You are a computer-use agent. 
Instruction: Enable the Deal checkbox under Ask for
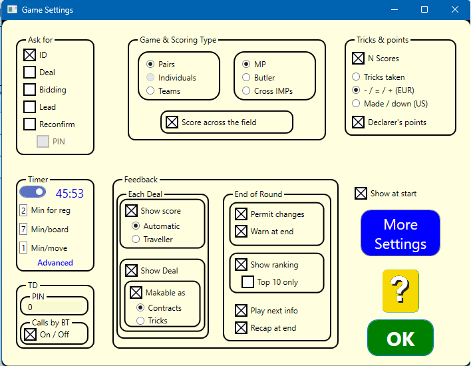29,73
